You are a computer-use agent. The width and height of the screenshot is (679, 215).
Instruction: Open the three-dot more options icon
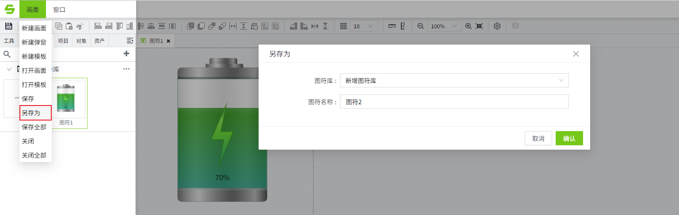(x=126, y=69)
